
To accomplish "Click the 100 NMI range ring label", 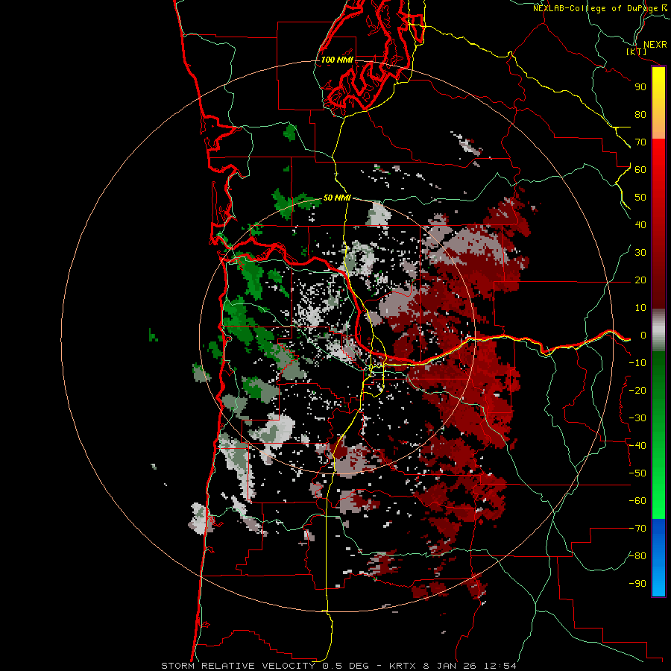I will [x=337, y=60].
